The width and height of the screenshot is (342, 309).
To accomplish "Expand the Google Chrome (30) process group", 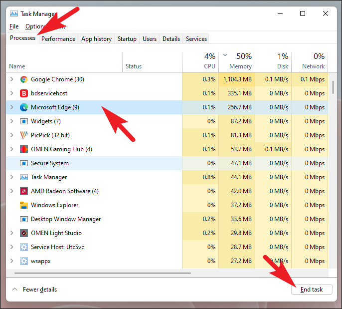I will (x=12, y=79).
